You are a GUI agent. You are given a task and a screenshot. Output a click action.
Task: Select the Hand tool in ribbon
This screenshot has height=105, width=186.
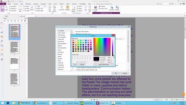[2, 8]
